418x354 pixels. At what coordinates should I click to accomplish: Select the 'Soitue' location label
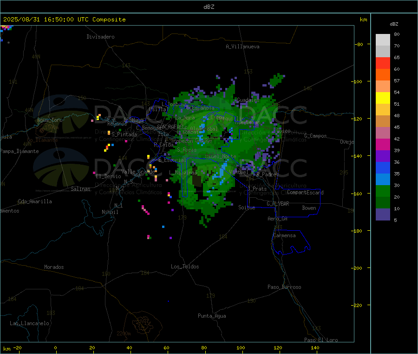tap(247, 207)
